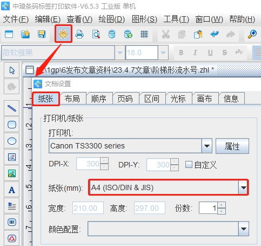Select the rounded rectangle tool
Screen dimensions: 261x246
point(12,125)
